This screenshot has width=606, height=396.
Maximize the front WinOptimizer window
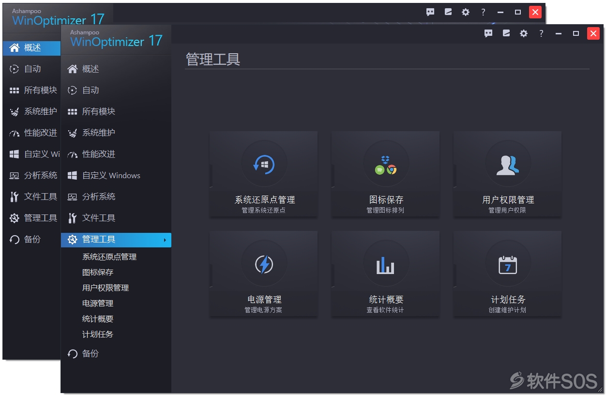pyautogui.click(x=576, y=33)
